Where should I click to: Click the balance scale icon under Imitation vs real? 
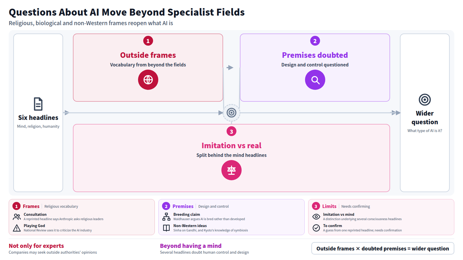pyautogui.click(x=231, y=170)
